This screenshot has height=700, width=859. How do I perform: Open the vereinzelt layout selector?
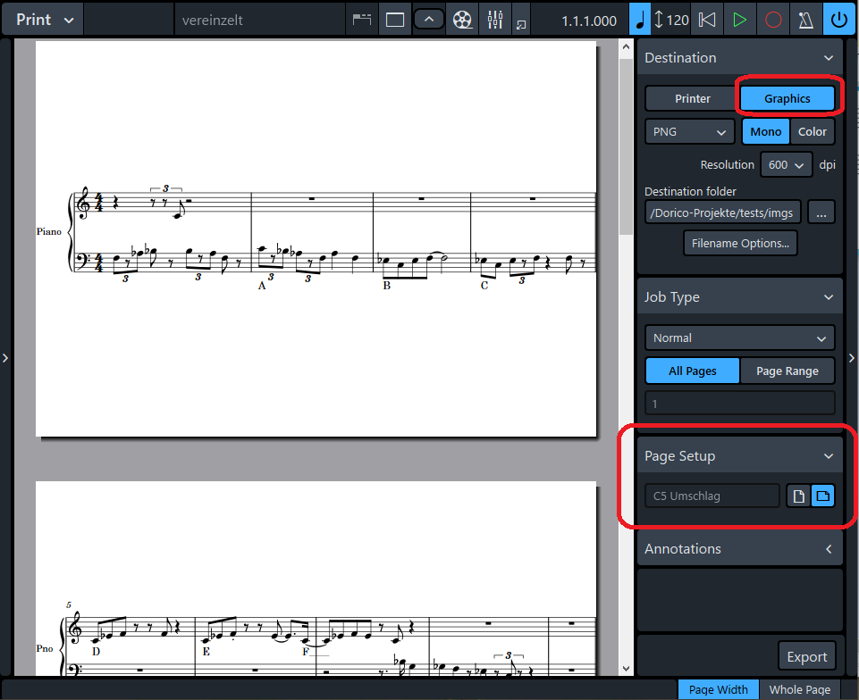click(x=259, y=21)
